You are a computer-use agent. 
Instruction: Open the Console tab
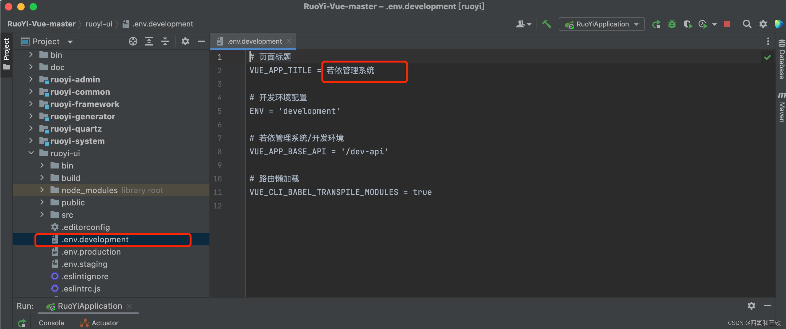[x=51, y=323]
